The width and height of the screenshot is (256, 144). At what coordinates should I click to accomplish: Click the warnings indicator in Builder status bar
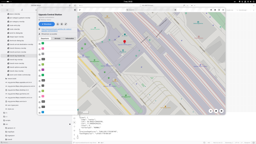click(x=102, y=143)
